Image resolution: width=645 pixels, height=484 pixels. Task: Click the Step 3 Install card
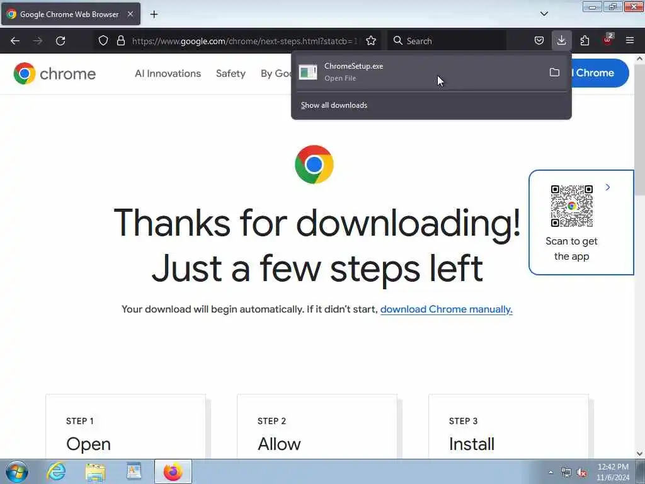click(508, 427)
